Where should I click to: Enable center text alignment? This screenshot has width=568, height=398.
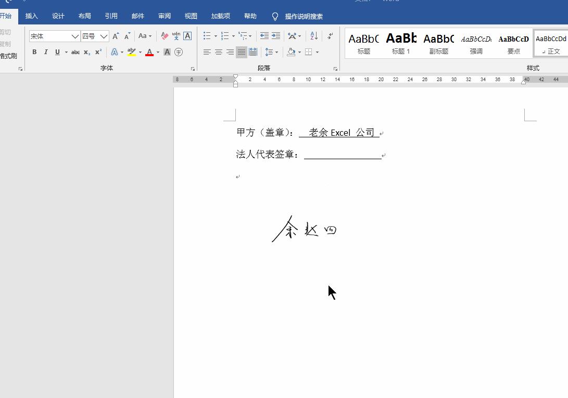click(x=219, y=52)
